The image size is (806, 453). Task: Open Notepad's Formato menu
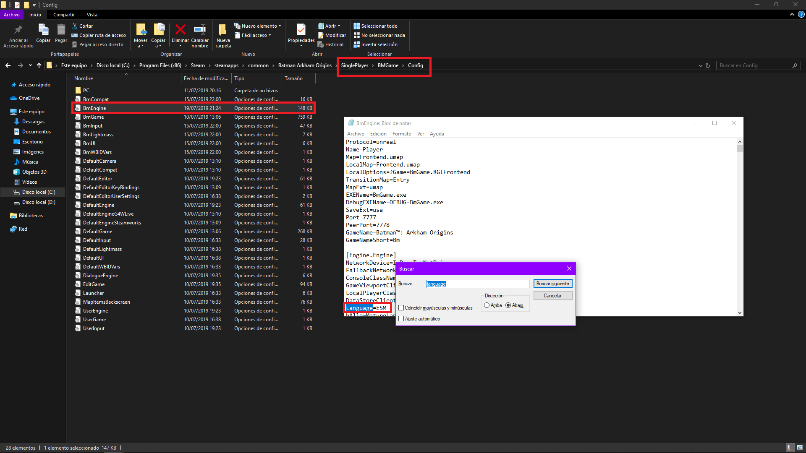point(401,134)
